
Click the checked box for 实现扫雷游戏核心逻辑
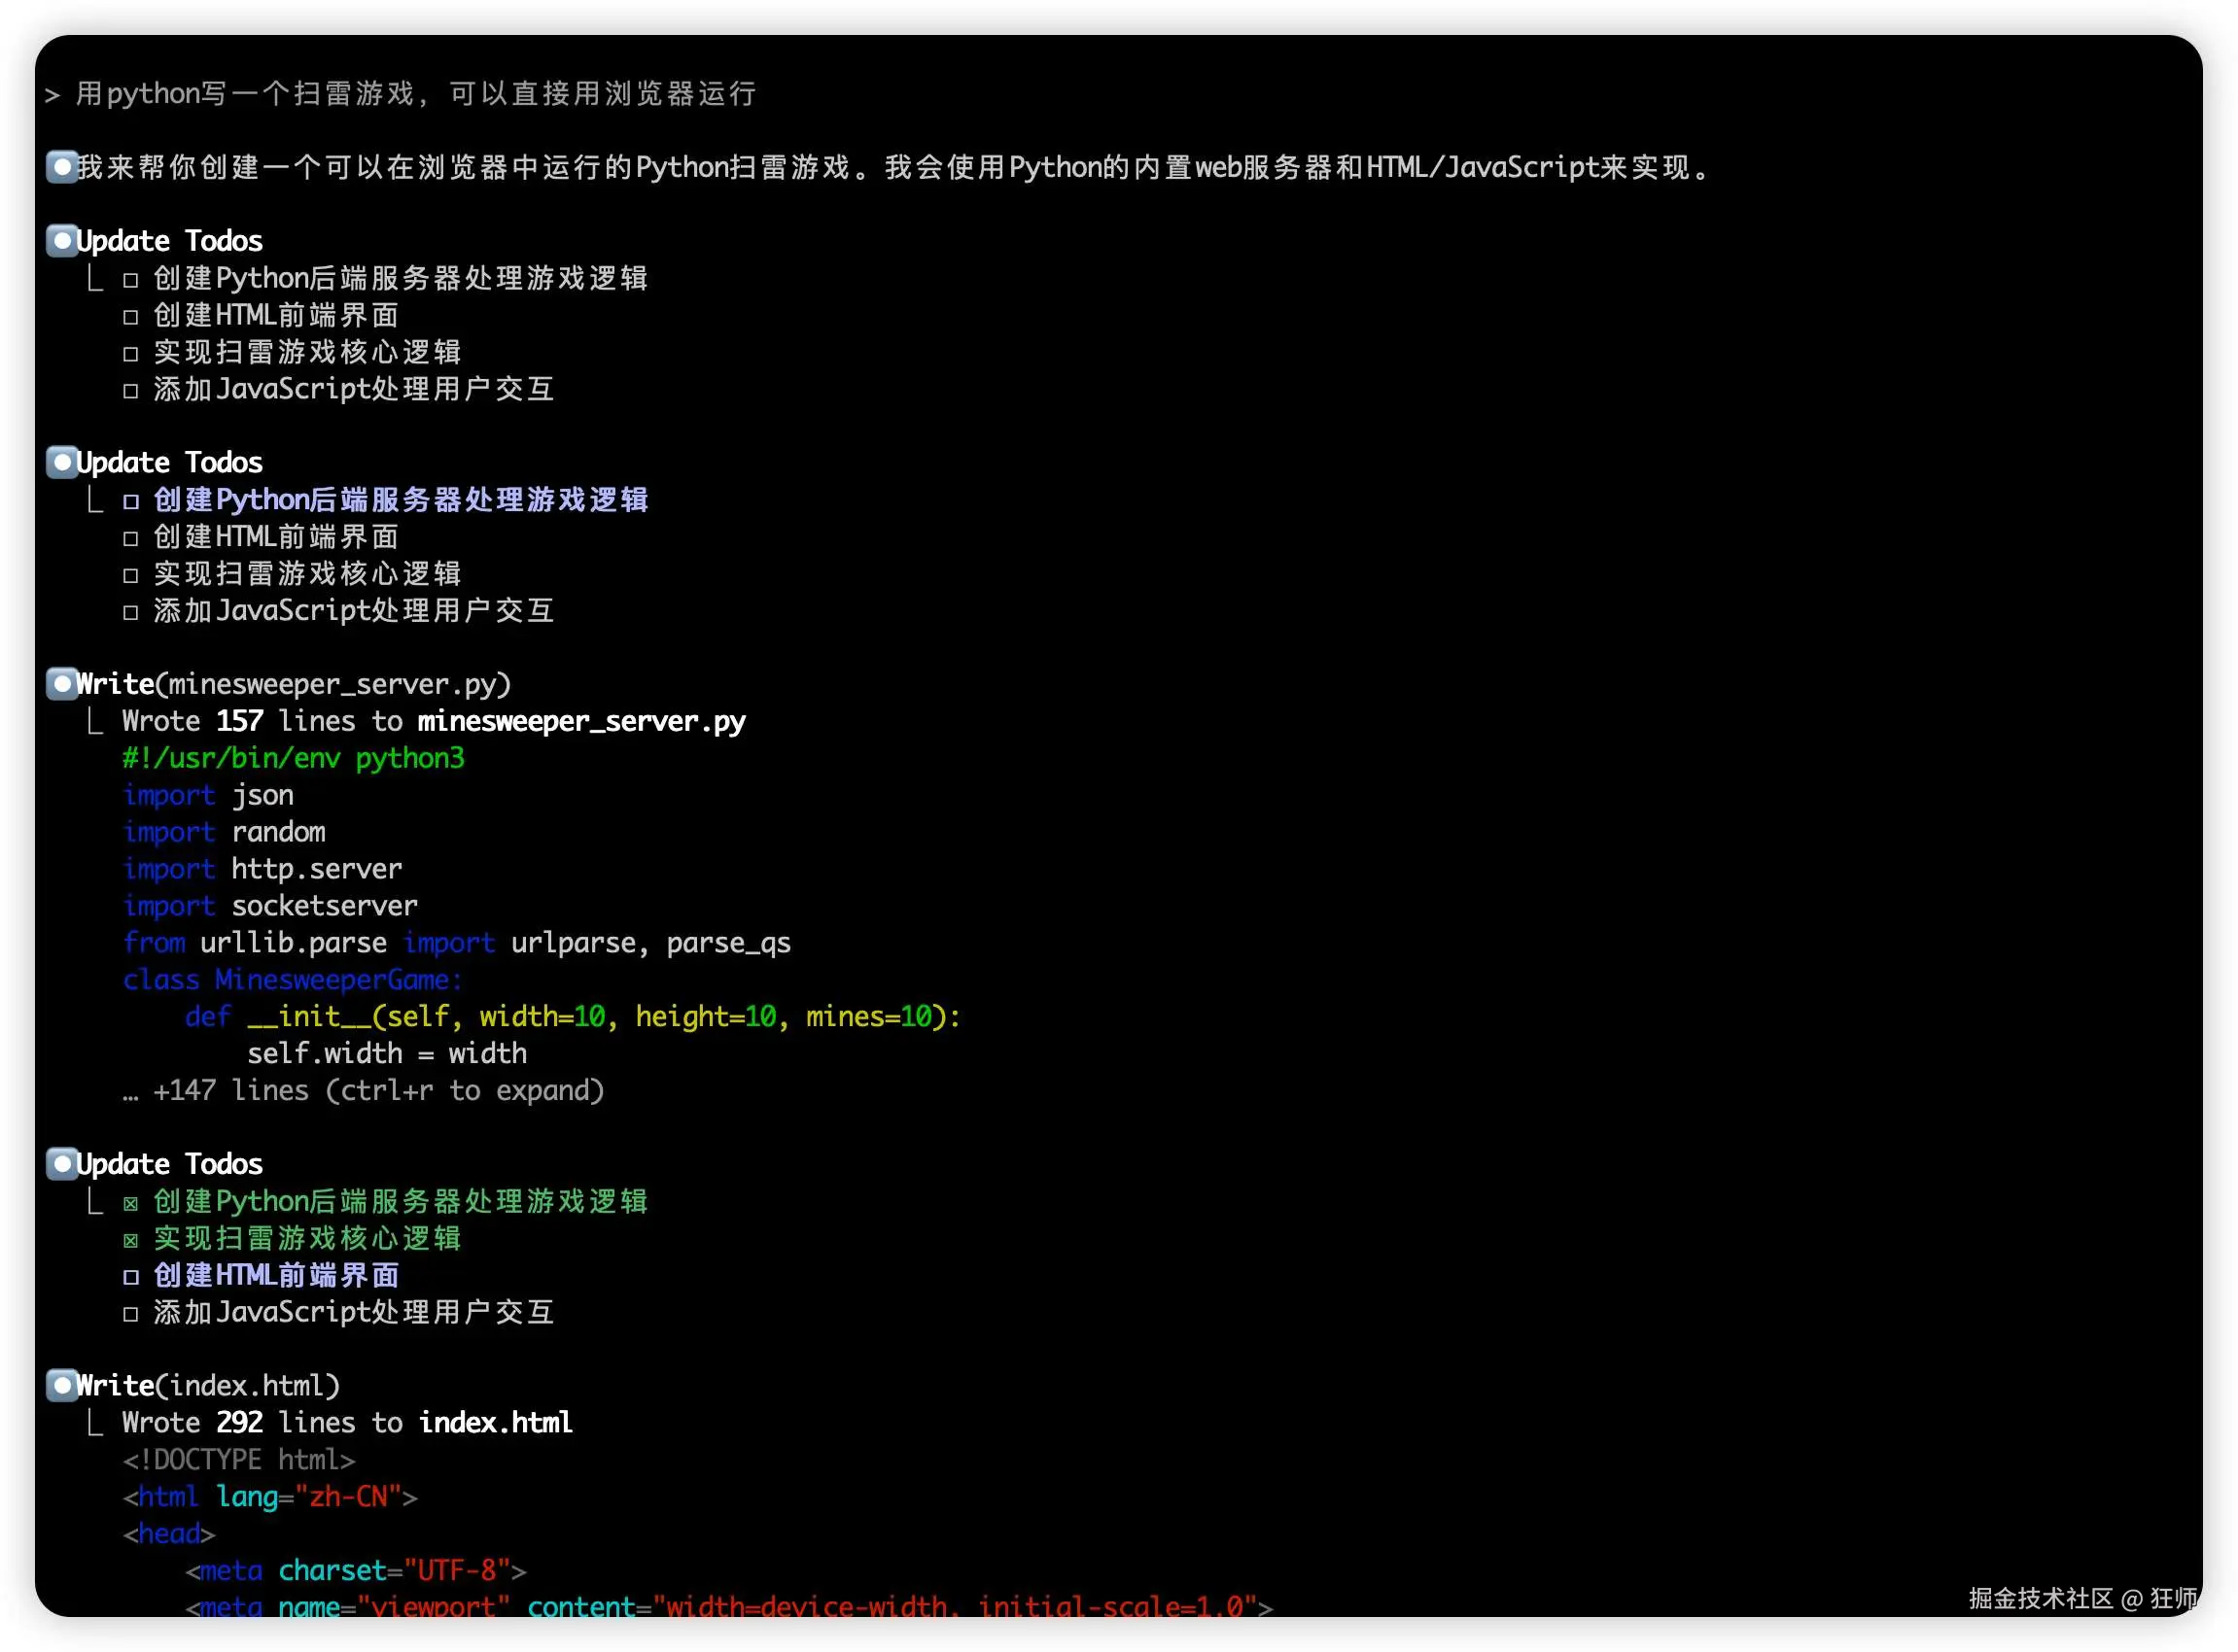pyautogui.click(x=130, y=1241)
